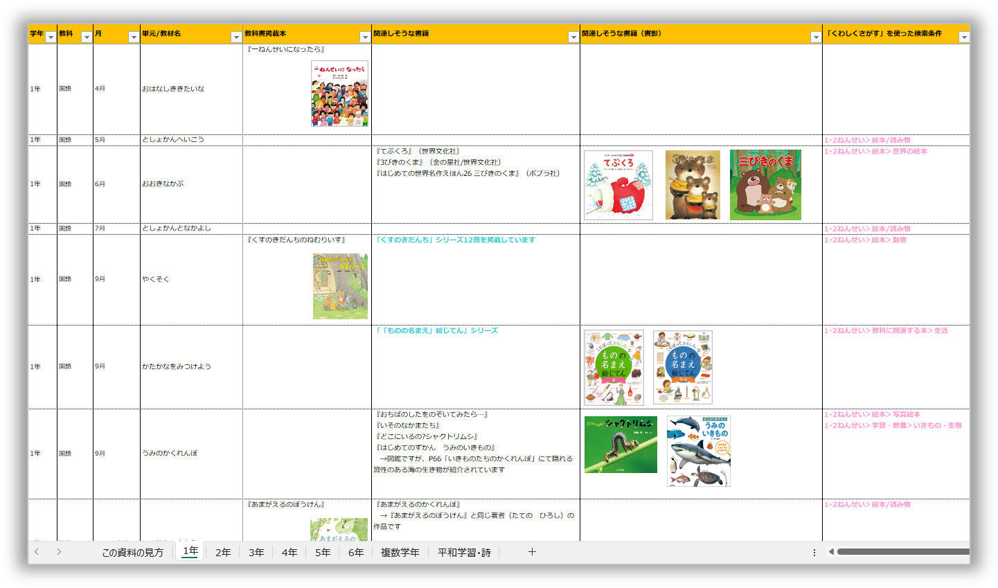Open the 「ものの名まえ」絵じてん シリーズ link
The image size is (998, 588).
pyautogui.click(x=436, y=330)
